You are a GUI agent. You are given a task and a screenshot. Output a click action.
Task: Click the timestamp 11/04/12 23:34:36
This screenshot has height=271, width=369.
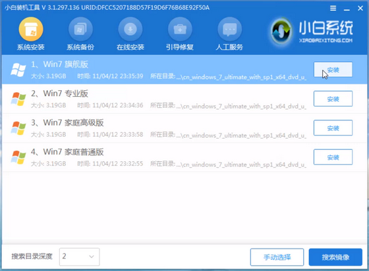(x=118, y=105)
